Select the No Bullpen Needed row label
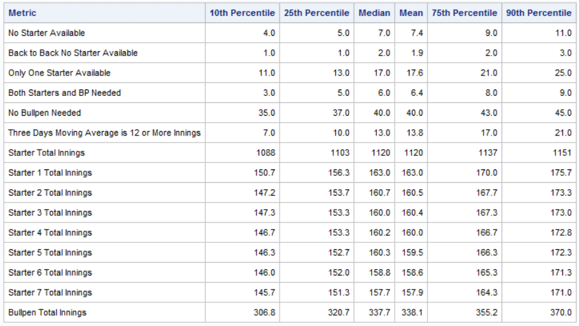 point(45,113)
